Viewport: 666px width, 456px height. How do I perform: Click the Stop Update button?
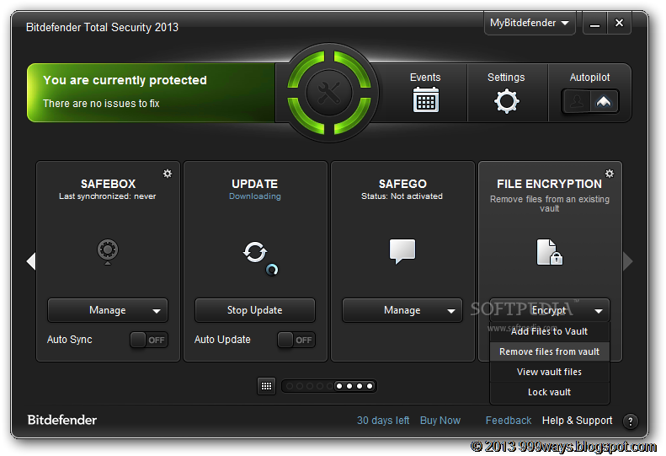255,310
